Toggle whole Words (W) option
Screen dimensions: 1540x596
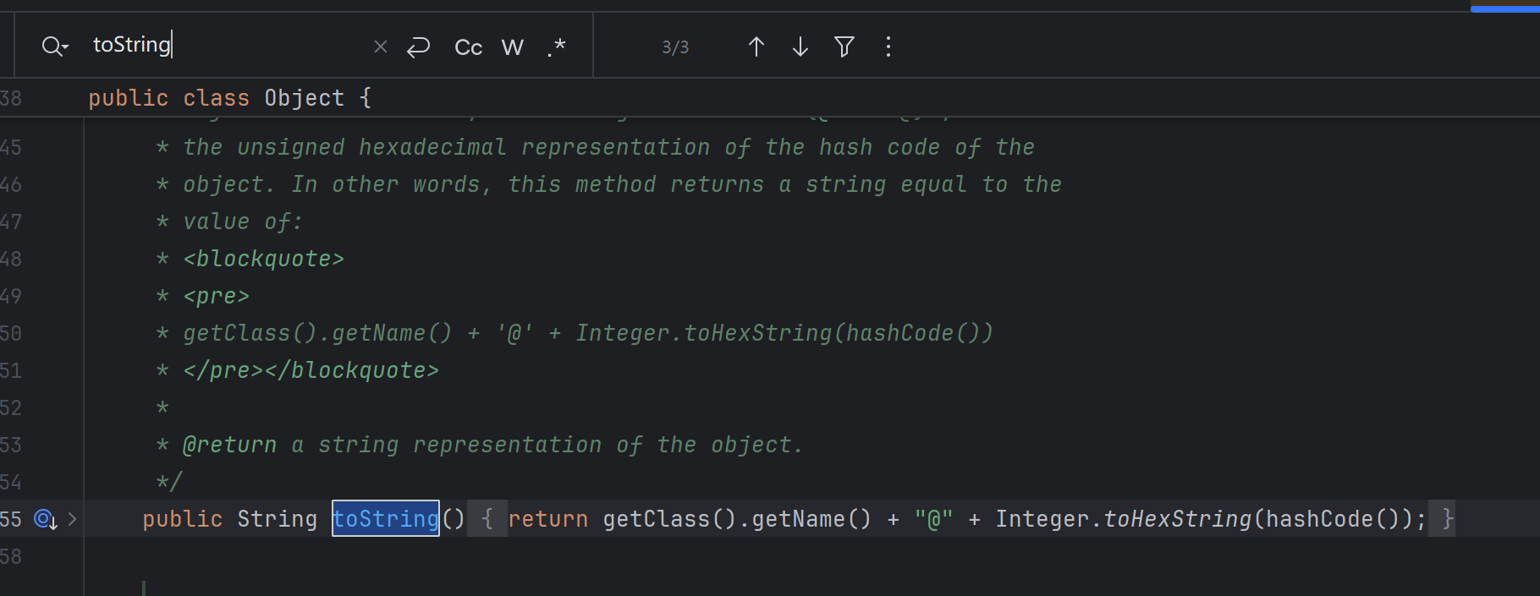pyautogui.click(x=513, y=47)
